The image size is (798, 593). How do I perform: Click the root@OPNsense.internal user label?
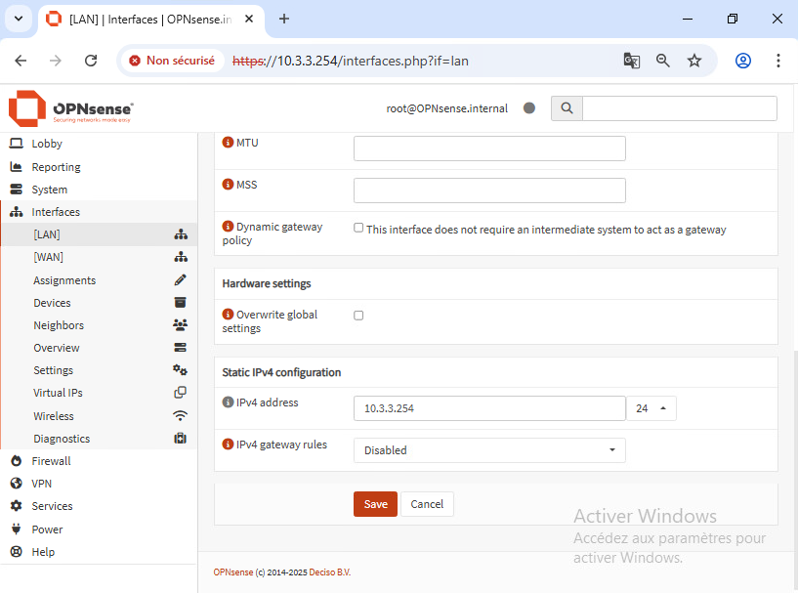[446, 108]
